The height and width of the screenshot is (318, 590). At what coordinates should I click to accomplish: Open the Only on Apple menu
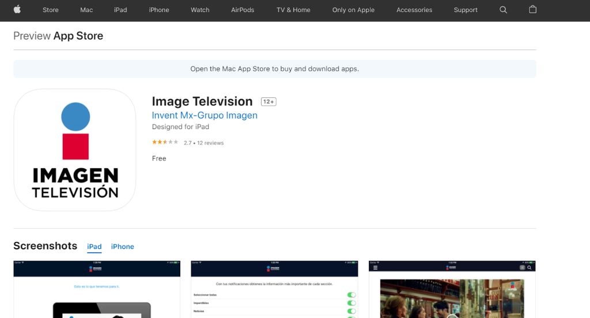click(x=353, y=10)
